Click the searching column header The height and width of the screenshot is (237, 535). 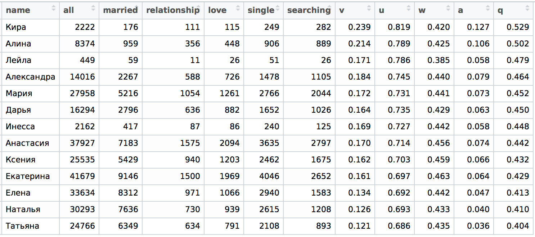[x=309, y=10]
